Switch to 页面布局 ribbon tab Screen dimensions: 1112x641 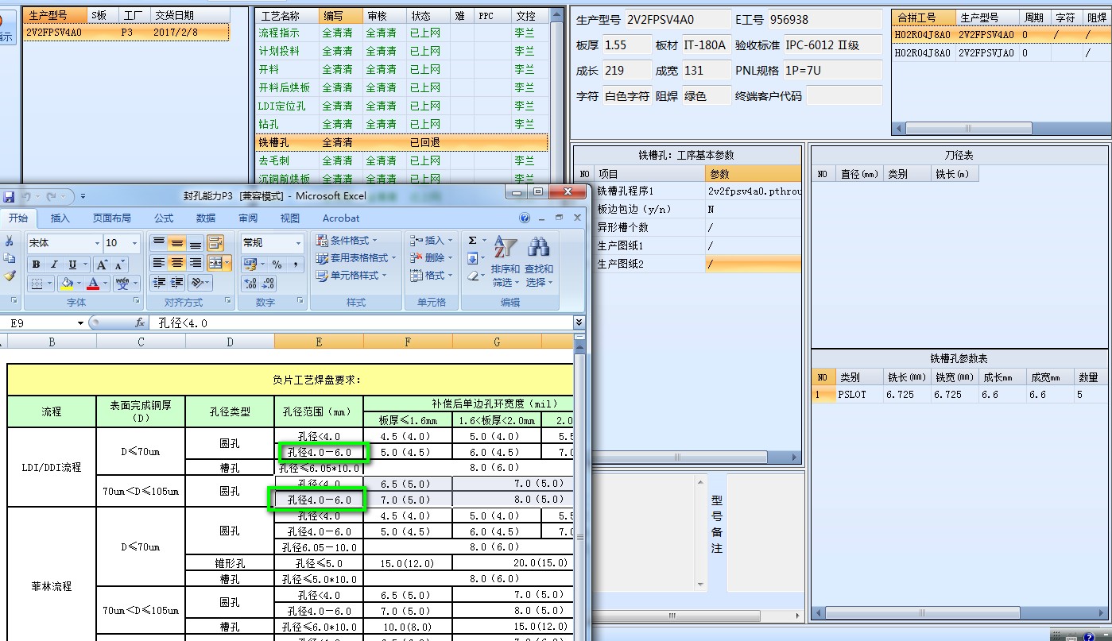tap(111, 218)
